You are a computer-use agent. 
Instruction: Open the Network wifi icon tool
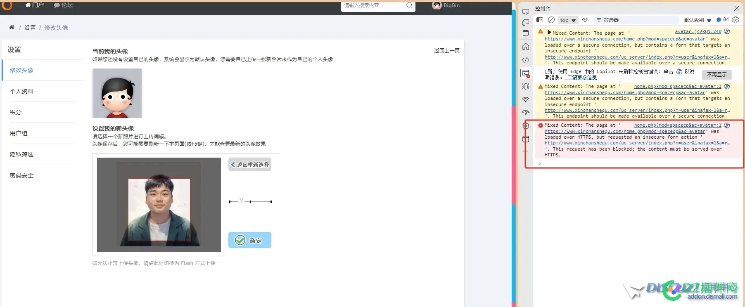point(525,99)
